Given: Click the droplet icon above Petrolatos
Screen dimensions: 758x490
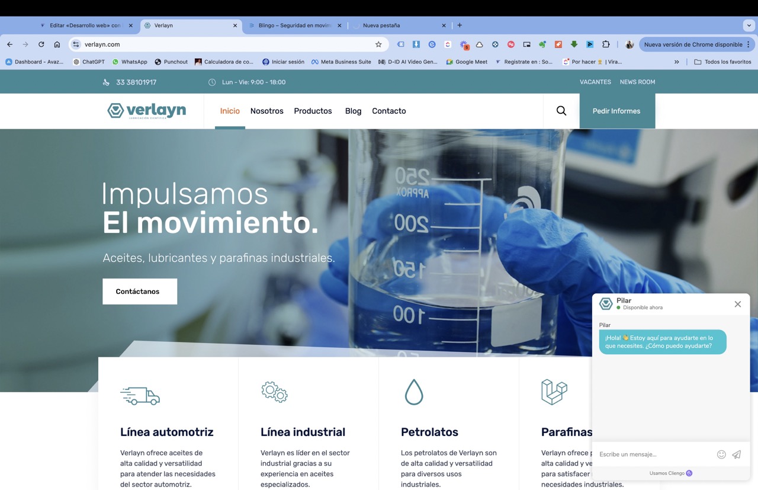Looking at the screenshot, I should (x=414, y=391).
